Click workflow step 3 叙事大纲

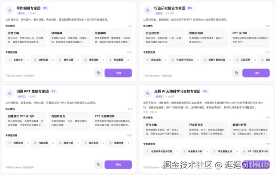coord(66,143)
